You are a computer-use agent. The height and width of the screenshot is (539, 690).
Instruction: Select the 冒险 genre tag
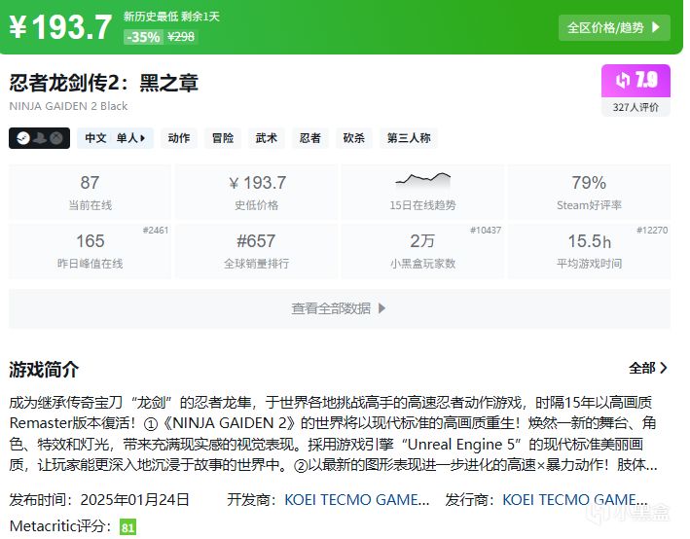pyautogui.click(x=223, y=138)
